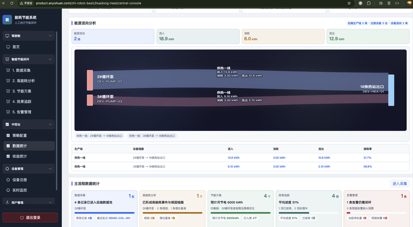Collapse the 智能节能闭环 menu group
413x227 pixels.
coord(50,59)
